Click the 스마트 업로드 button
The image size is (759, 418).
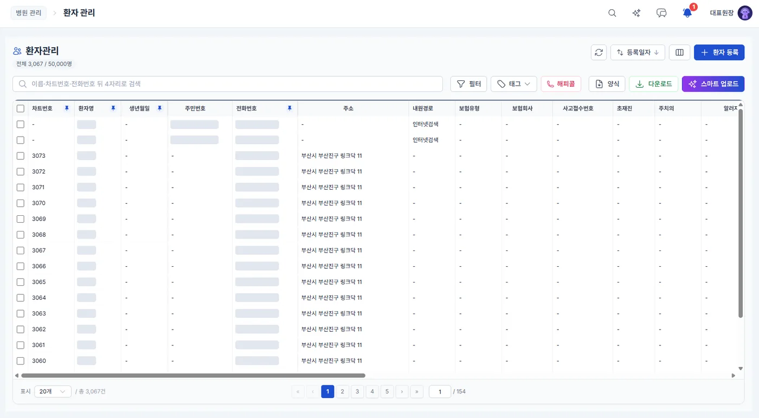[713, 84]
